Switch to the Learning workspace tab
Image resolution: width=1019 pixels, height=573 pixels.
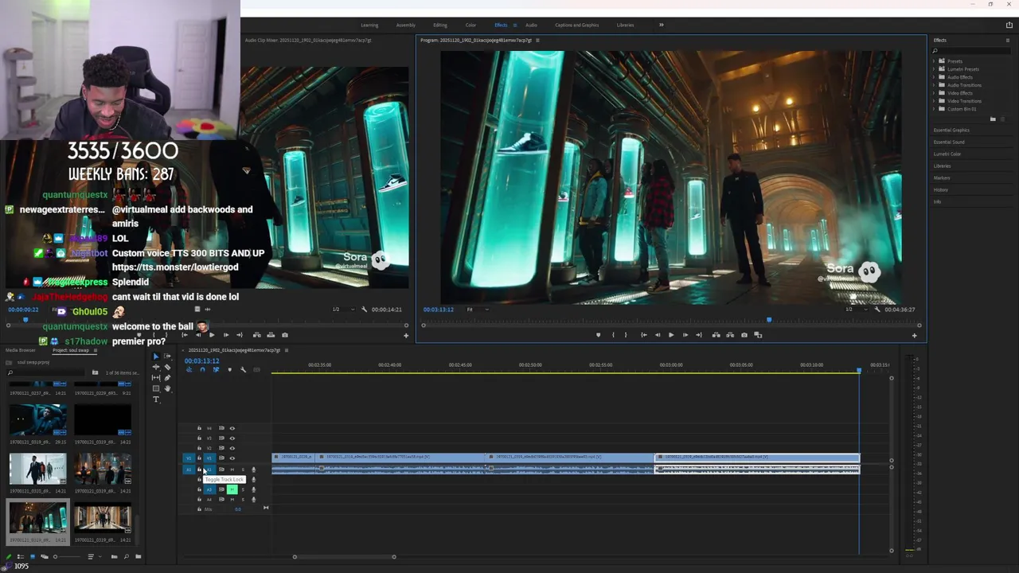click(x=369, y=25)
